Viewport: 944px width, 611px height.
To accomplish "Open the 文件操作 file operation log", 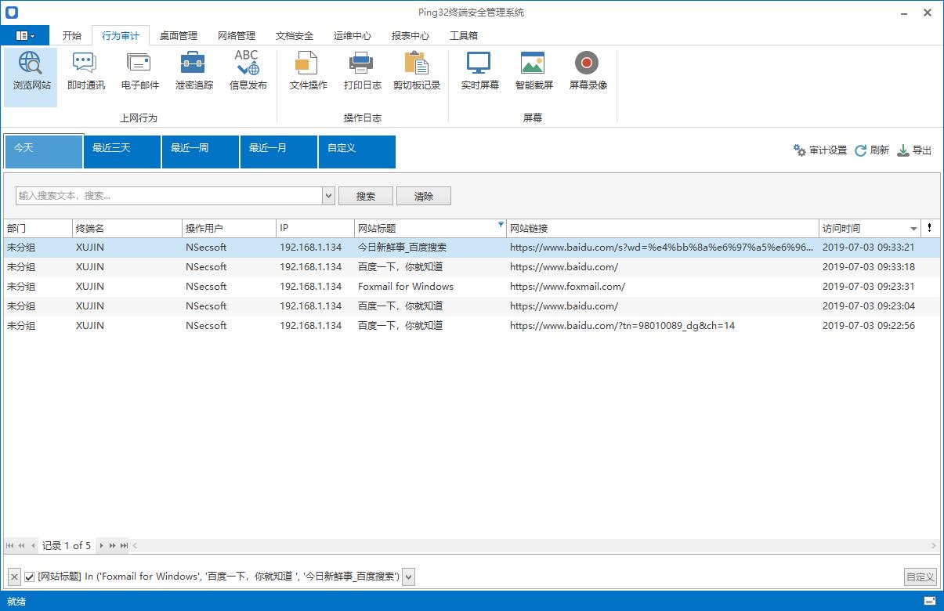I will coord(308,71).
